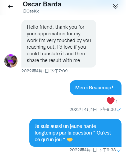The image size is (126, 155).
Task: Click the quoted phrase "Qu'est-ce qu'un jeu"
Action: point(74,136)
